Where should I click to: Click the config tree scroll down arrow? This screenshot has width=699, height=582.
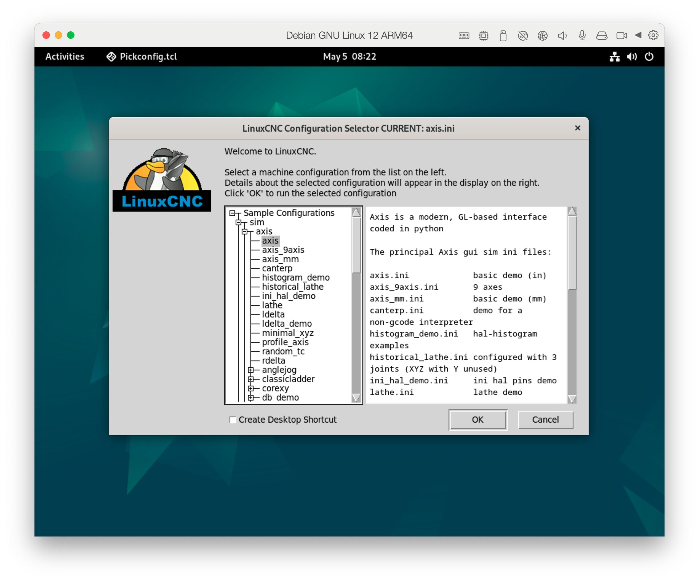coord(356,398)
